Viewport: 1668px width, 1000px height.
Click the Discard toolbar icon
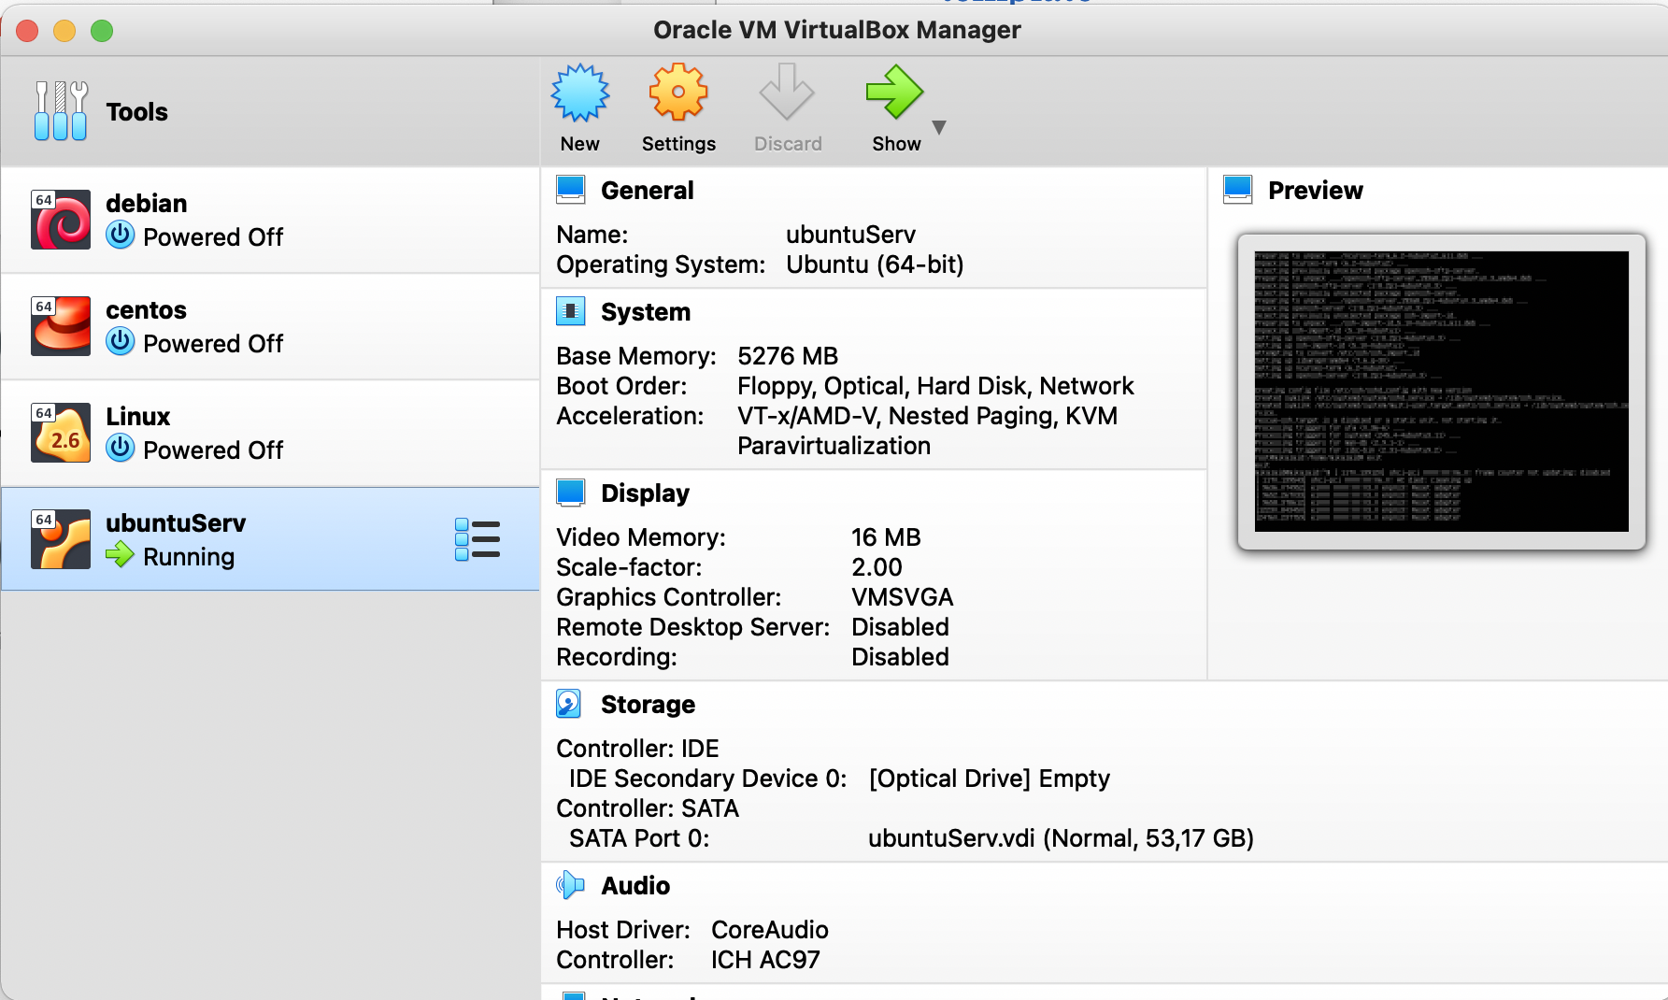pyautogui.click(x=787, y=92)
